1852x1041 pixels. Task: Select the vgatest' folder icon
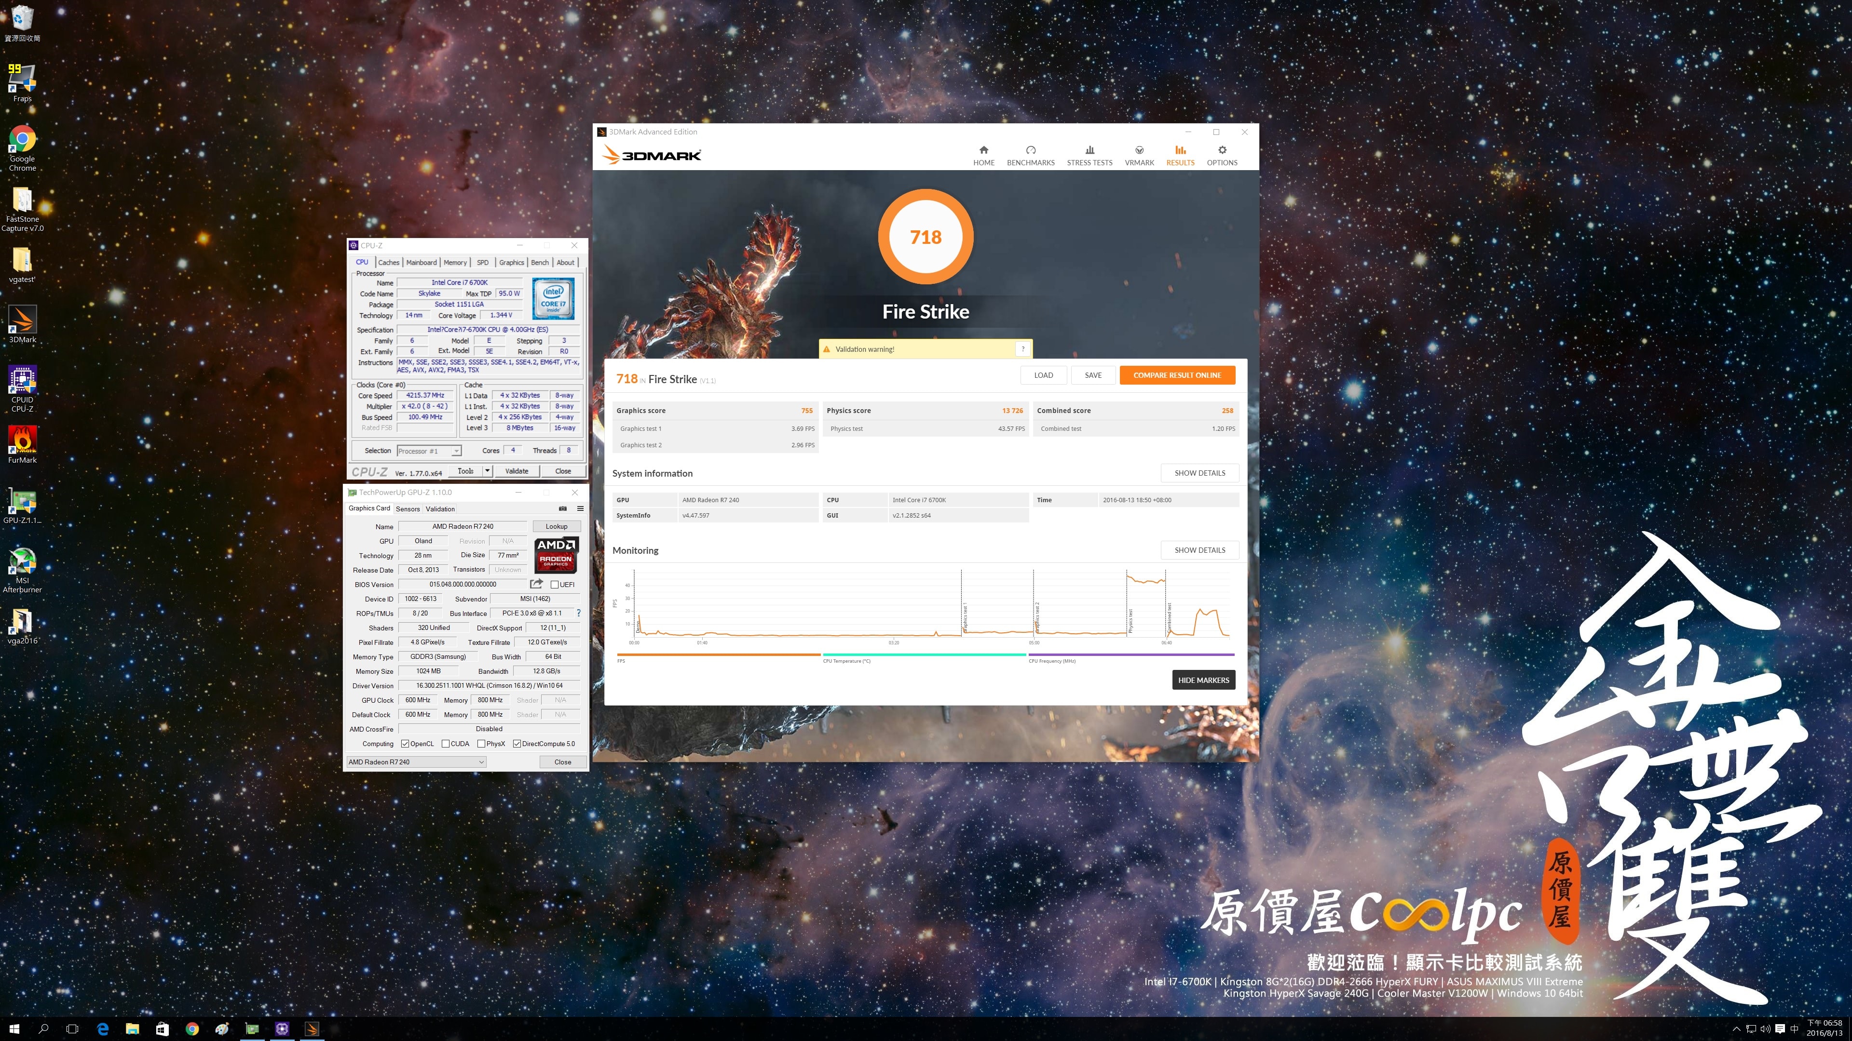[x=22, y=265]
